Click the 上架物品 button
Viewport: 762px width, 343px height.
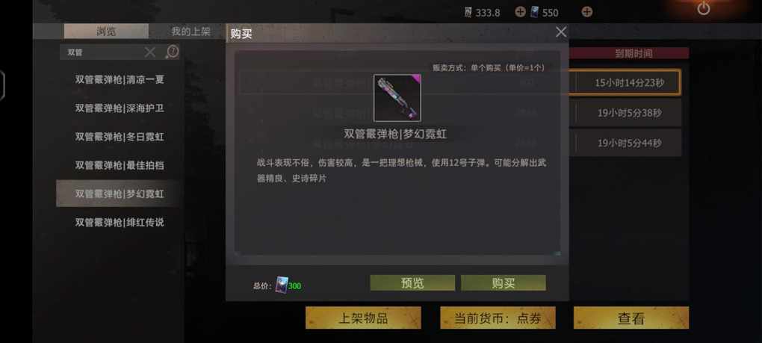[x=363, y=318]
